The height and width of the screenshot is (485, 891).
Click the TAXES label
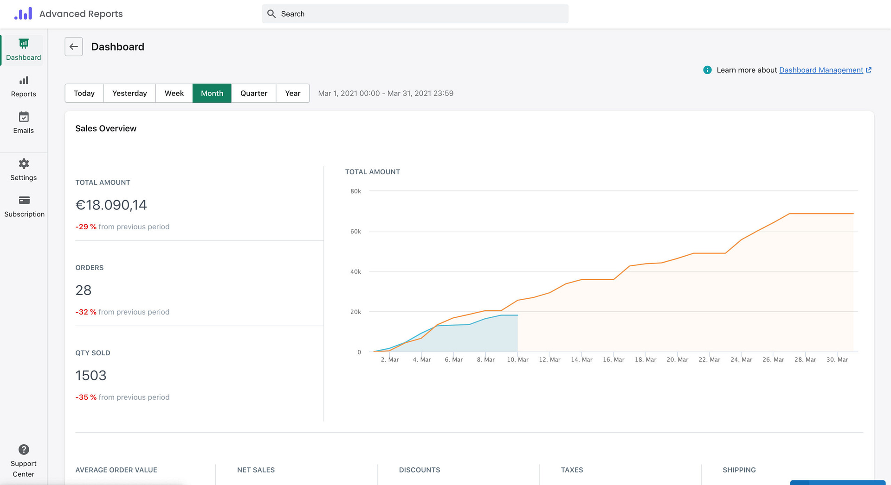point(572,470)
